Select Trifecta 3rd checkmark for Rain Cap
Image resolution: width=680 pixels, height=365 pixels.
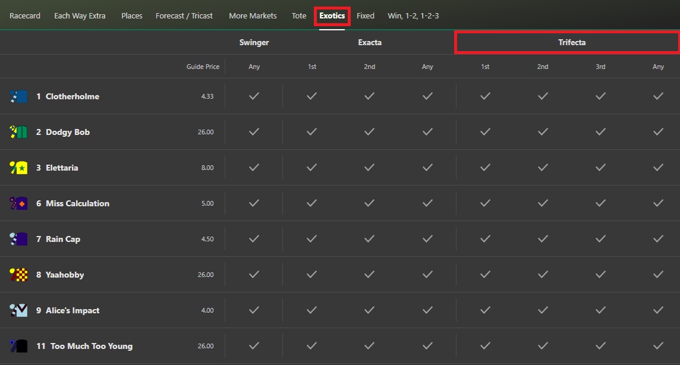tap(600, 238)
